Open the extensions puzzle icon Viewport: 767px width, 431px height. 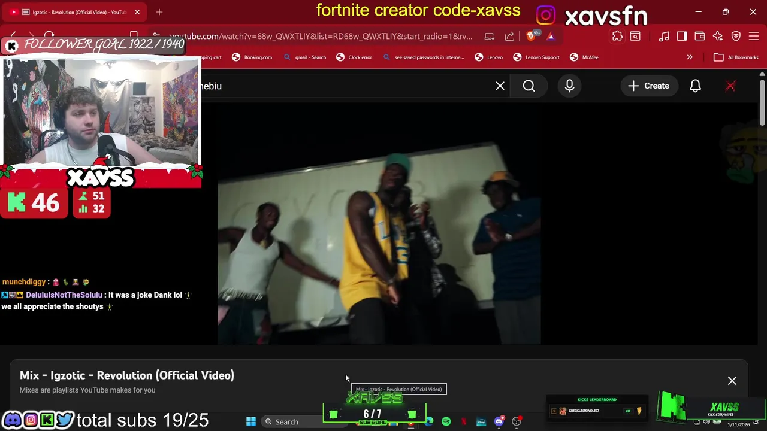(x=617, y=37)
